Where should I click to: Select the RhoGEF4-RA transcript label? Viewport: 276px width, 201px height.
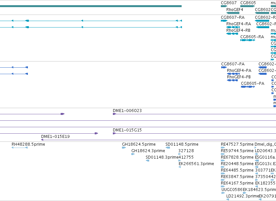tap(239, 24)
